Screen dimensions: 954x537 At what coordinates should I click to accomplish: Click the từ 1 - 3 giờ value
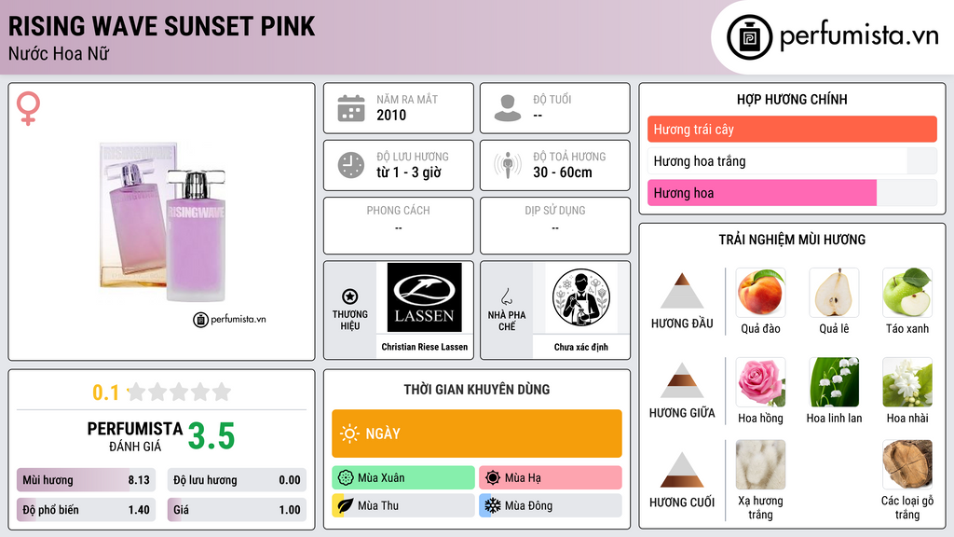click(x=409, y=172)
